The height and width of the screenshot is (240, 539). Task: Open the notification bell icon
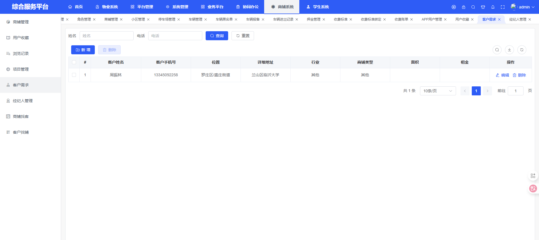click(x=493, y=7)
